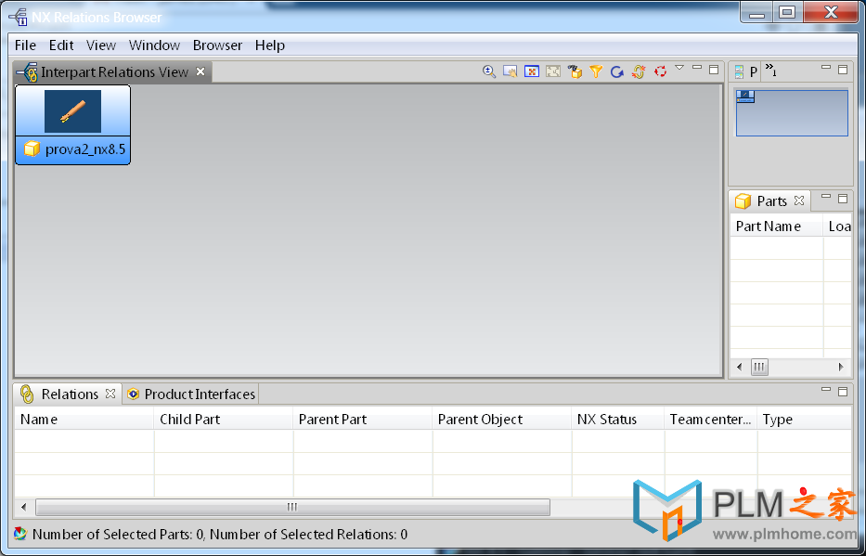Open the Browser menu
Image resolution: width=866 pixels, height=556 pixels.
[x=217, y=45]
